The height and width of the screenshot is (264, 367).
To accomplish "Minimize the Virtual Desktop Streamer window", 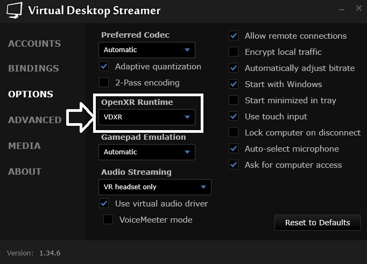I will click(342, 10).
